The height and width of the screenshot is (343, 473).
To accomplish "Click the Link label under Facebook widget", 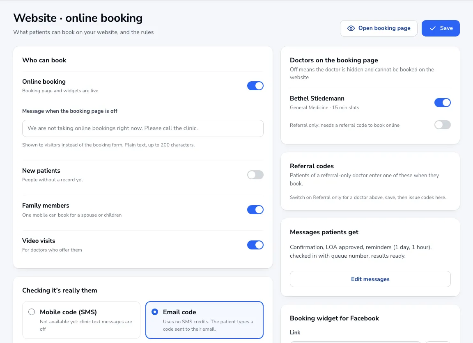I will (x=295, y=332).
